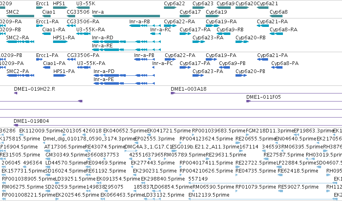Select the HPS1 gene glyph
The width and height of the screenshot is (342, 201).
(x=60, y=8)
